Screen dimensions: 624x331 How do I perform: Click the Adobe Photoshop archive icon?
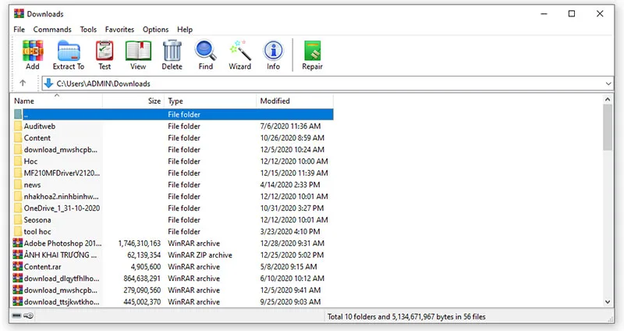17,243
